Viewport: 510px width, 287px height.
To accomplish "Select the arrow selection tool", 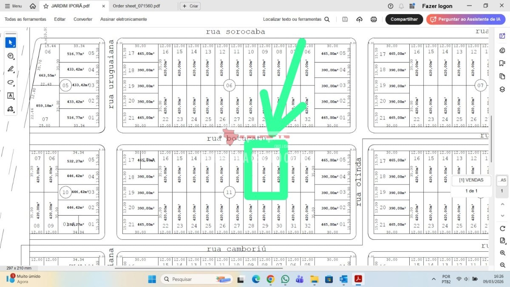I will coord(11,43).
